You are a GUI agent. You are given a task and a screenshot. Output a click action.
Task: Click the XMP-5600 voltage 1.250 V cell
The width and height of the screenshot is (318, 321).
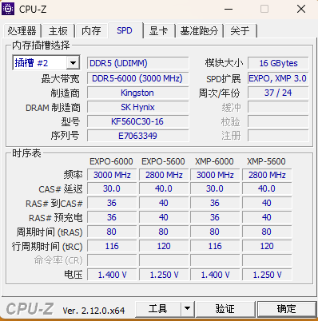[x=267, y=275]
